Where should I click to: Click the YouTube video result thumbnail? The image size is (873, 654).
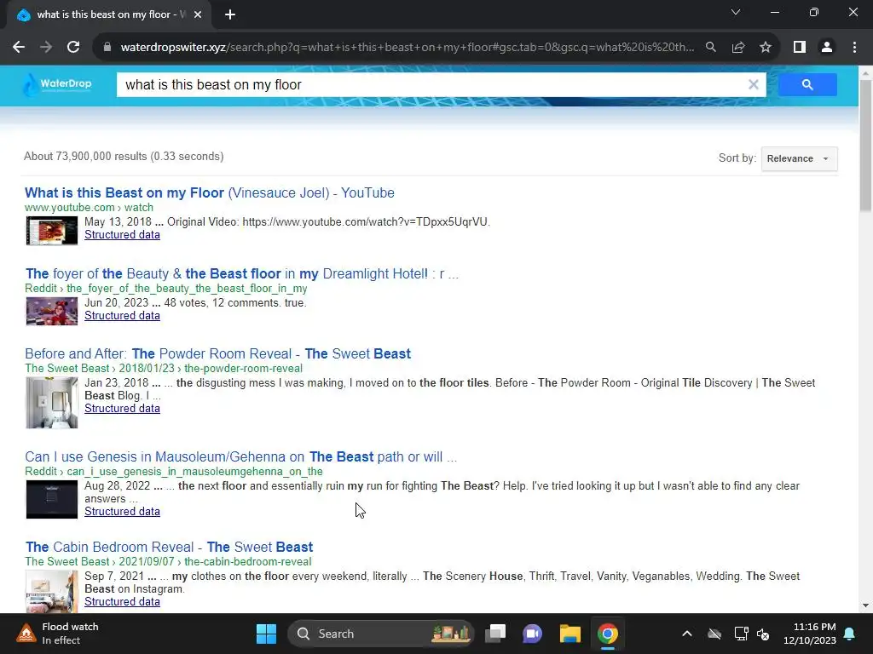[x=52, y=230]
